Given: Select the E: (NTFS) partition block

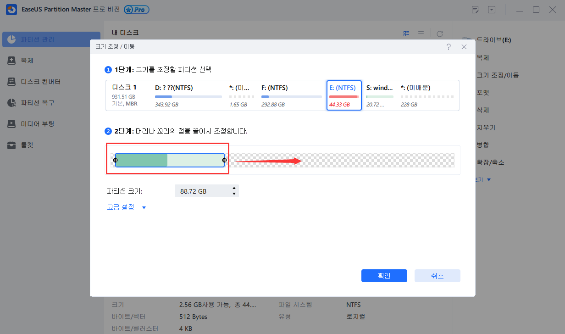Looking at the screenshot, I should click(344, 95).
